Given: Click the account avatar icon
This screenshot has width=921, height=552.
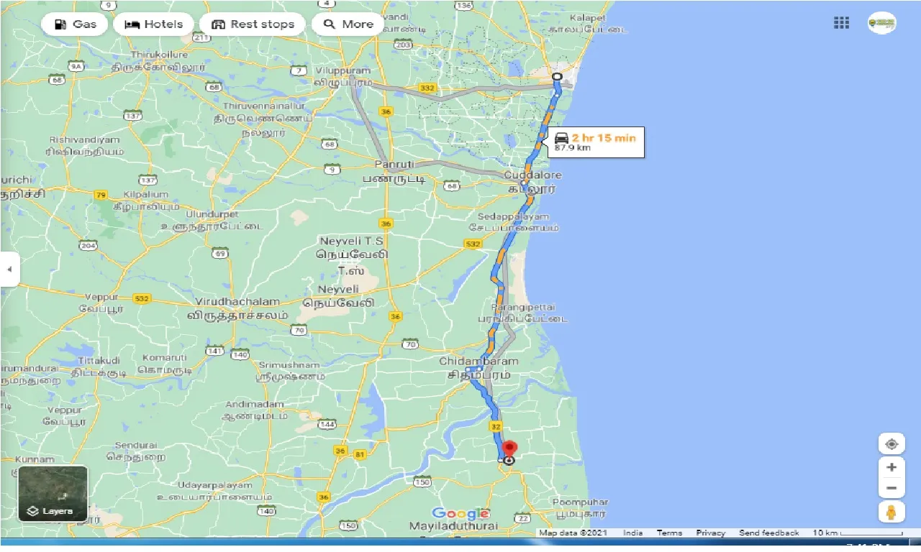Looking at the screenshot, I should (x=881, y=23).
